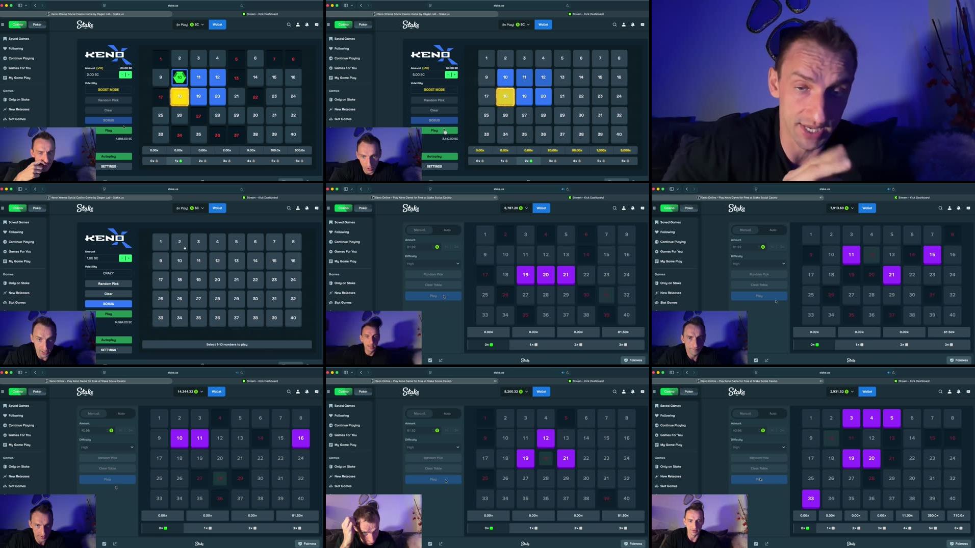
Task: Open Games For You in the 4,886.00 SC window
Action: (19, 68)
